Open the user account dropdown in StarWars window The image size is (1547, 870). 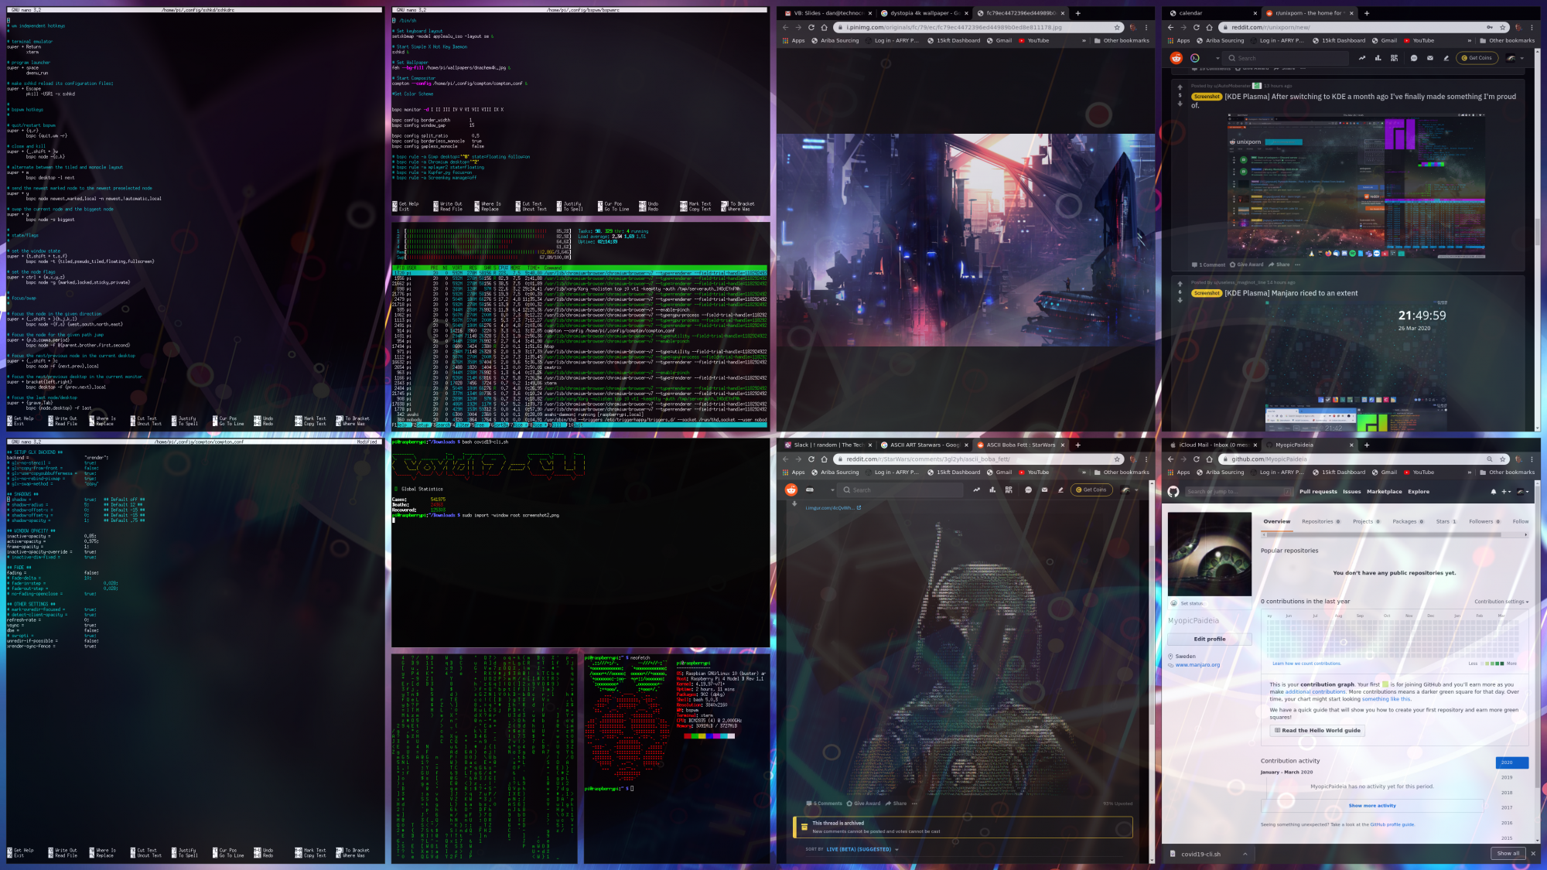[x=1129, y=490]
